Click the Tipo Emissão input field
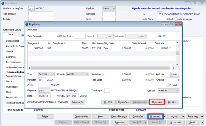This screenshot has width=206, height=126. [41, 14]
